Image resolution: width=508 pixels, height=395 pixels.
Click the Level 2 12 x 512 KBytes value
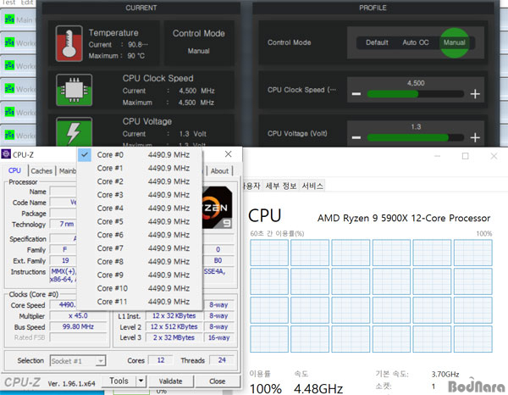[174, 326]
